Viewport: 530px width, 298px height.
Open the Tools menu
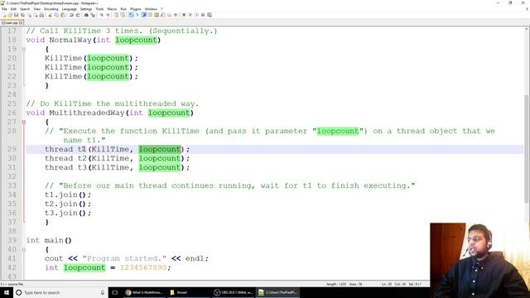coord(99,9)
